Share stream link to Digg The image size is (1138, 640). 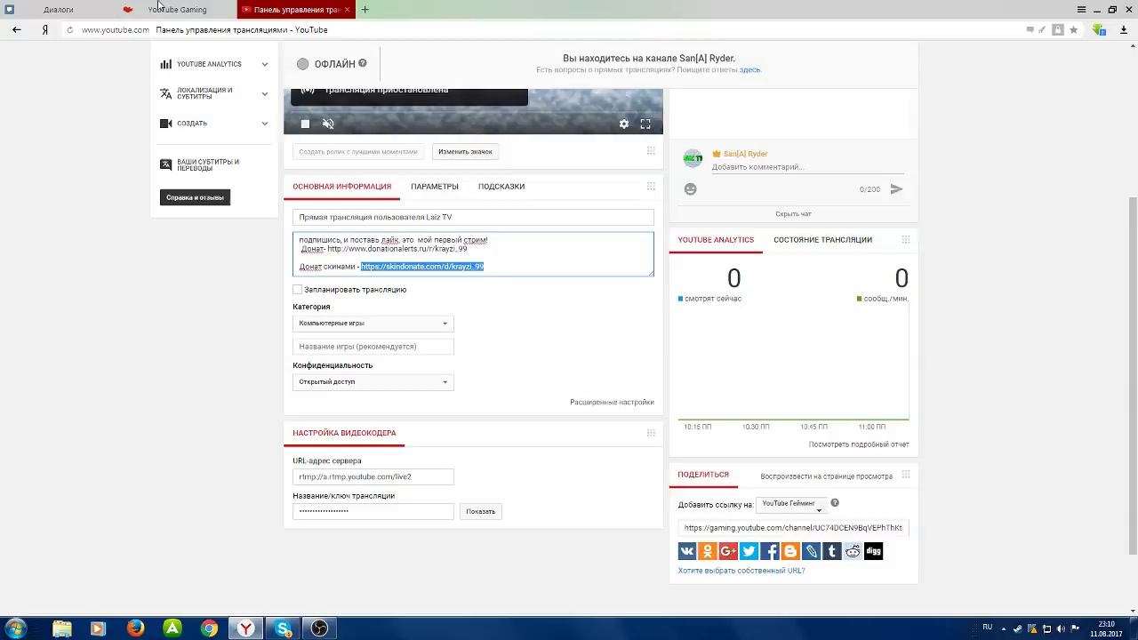pyautogui.click(x=873, y=551)
